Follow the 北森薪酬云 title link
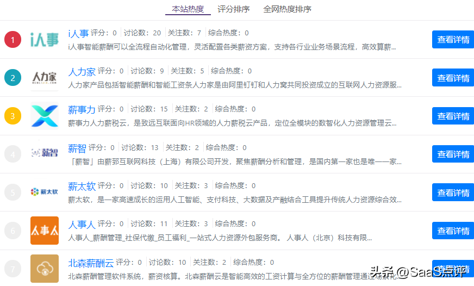 click(x=90, y=263)
